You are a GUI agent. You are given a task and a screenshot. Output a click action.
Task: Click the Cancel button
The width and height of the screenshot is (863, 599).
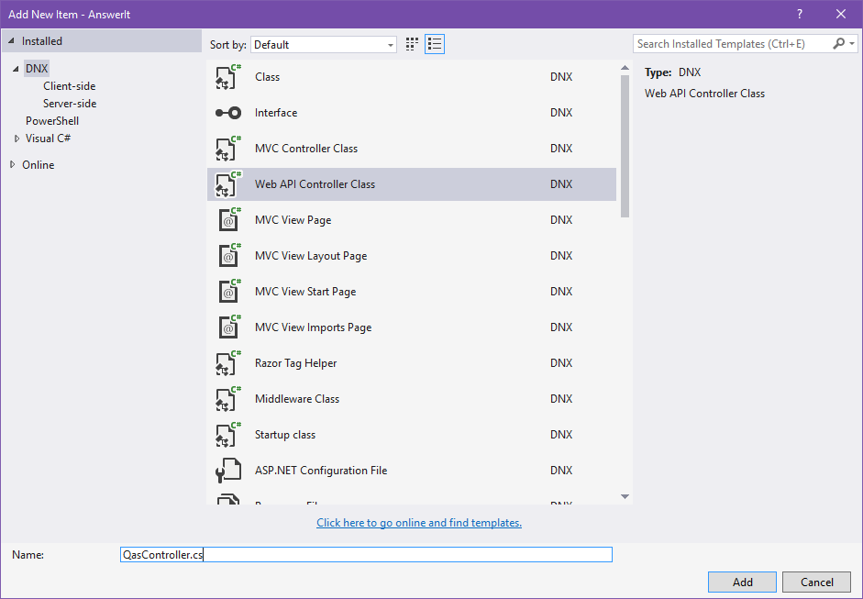pos(817,582)
